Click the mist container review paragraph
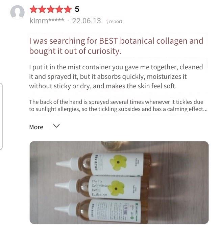Screen dimensions: 219x227 [x=116, y=76]
